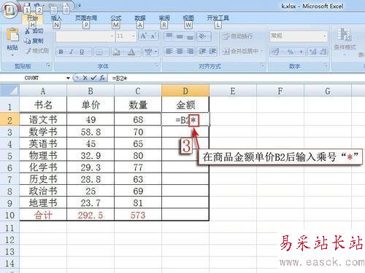This screenshot has width=365, height=273.
Task: Click the Select All corner button
Action: click(9, 91)
